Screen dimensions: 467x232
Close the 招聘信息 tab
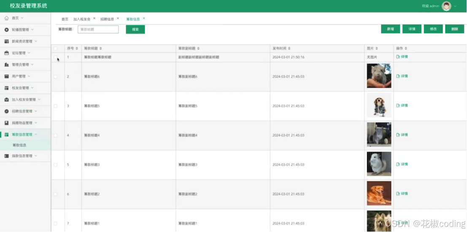click(x=118, y=19)
